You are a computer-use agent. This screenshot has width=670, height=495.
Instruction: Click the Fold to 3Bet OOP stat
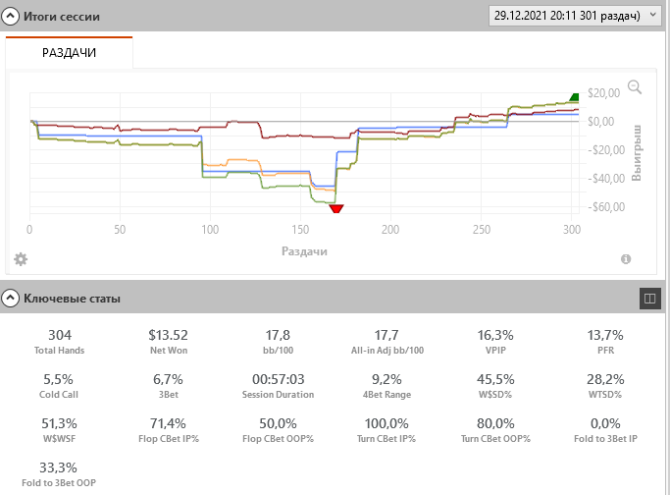click(x=59, y=474)
